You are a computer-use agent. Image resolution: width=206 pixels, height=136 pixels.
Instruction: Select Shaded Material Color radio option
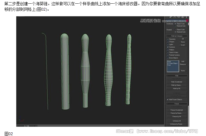pyautogui.click(x=175, y=32)
